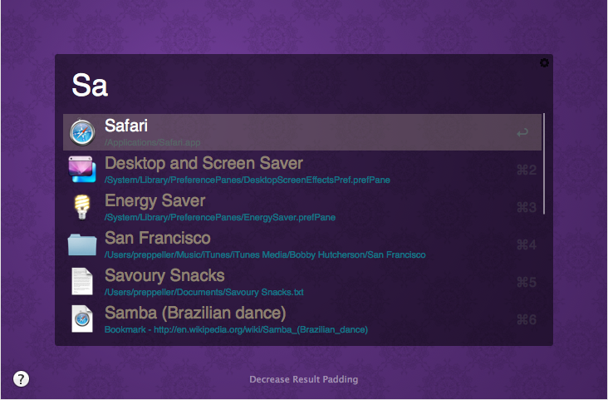Choose the San Francisco folder result

(157, 239)
